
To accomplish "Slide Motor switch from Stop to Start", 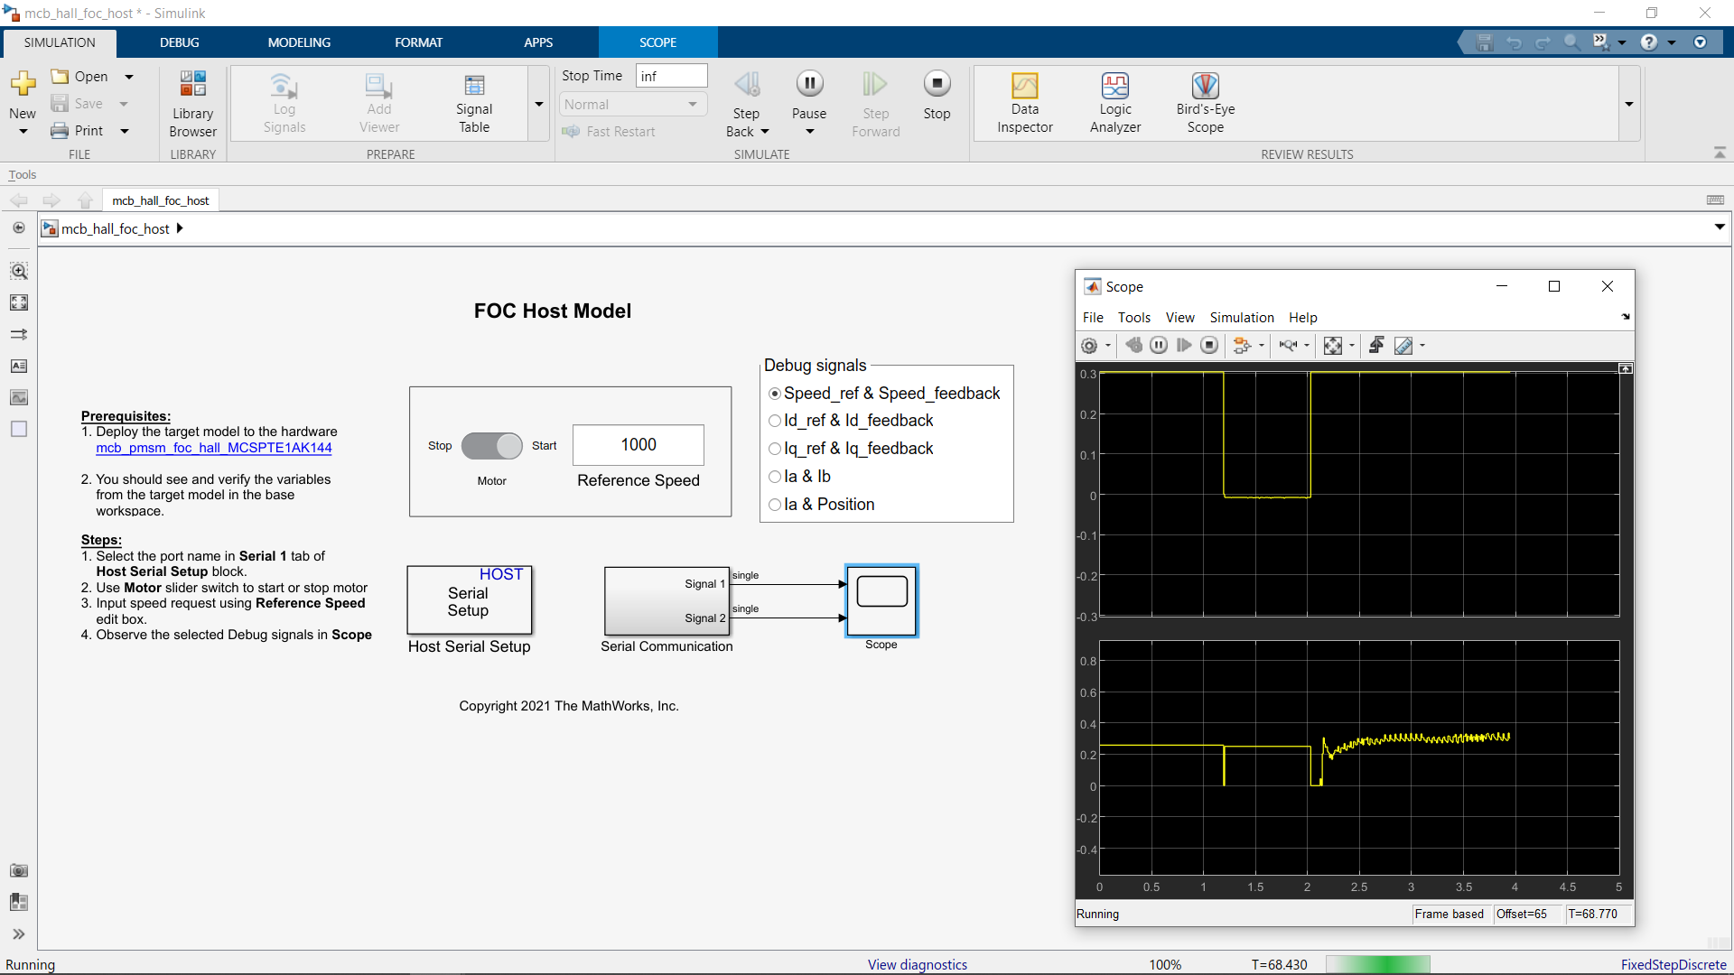I will point(492,446).
